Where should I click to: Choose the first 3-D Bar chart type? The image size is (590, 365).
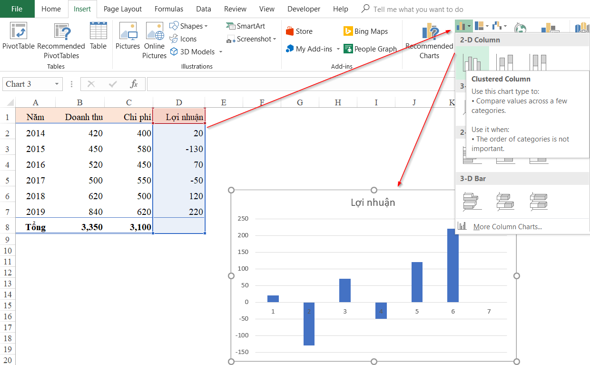tap(472, 202)
